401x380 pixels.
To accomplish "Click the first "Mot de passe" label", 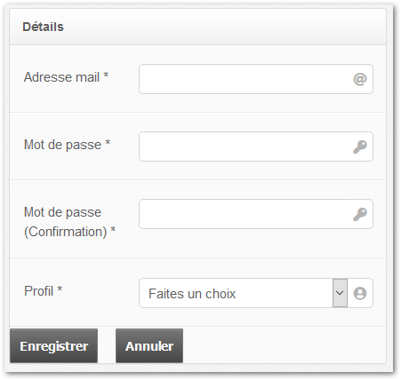I will click(x=62, y=145).
